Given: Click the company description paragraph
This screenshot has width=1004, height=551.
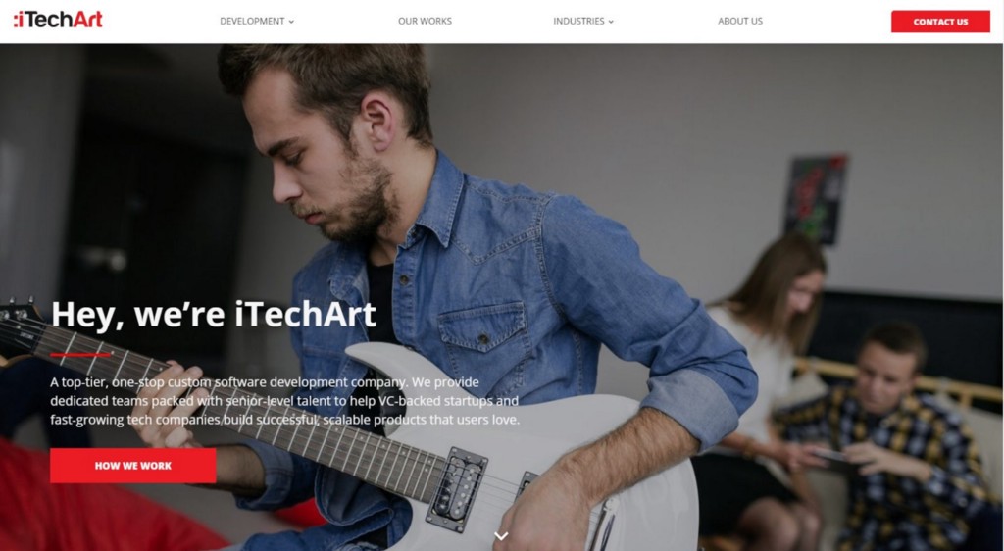Looking at the screenshot, I should [285, 401].
